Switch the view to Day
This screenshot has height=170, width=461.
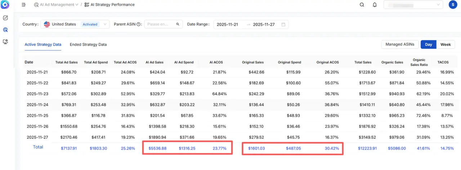(x=428, y=45)
